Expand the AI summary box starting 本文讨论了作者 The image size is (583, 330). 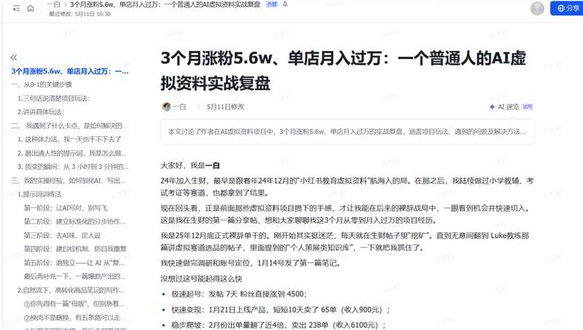click(x=348, y=132)
